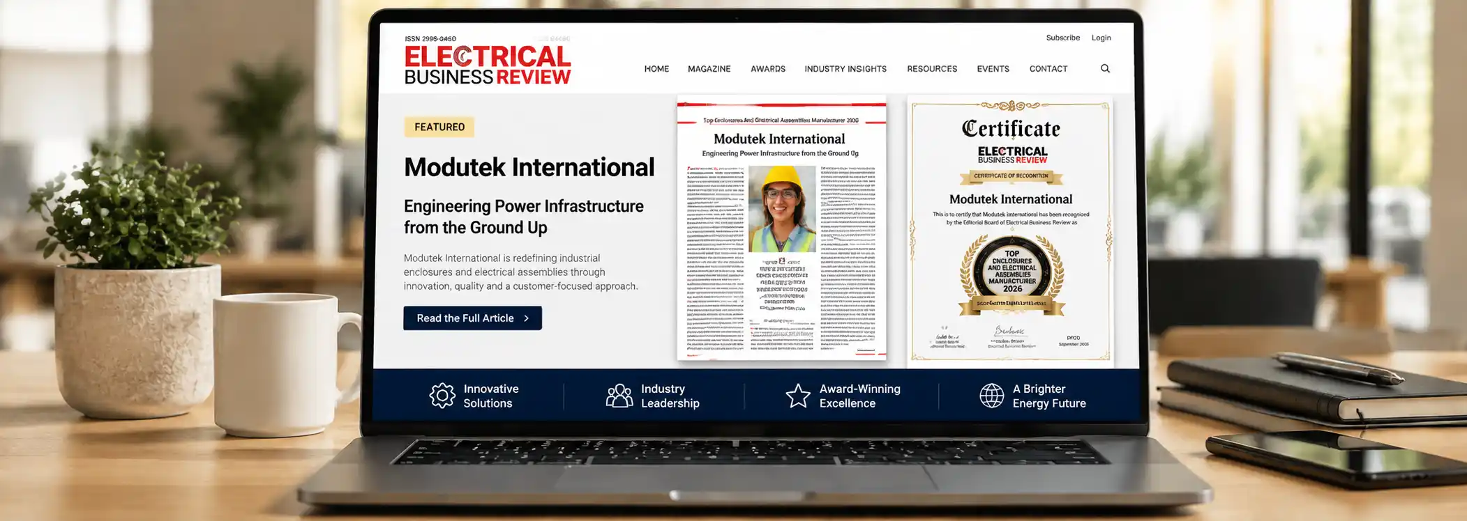The width and height of the screenshot is (1467, 521).
Task: Click the paragraph starting 'Modutek International is redefining'
Action: click(x=521, y=272)
